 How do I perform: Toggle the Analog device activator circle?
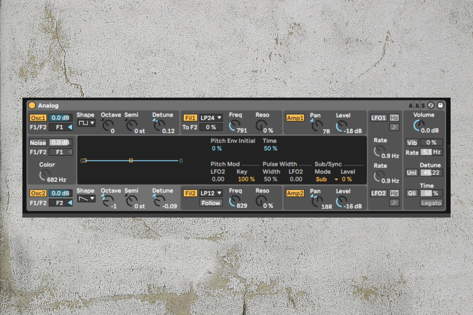point(32,105)
